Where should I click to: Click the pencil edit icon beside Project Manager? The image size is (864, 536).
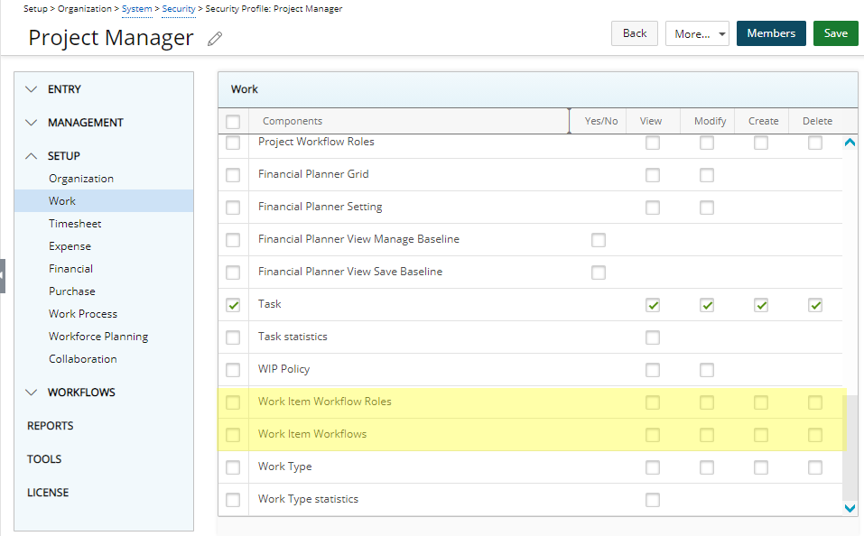pyautogui.click(x=215, y=39)
